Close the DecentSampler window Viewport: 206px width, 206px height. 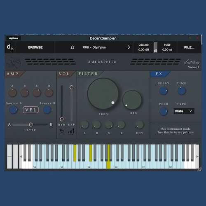tap(197, 38)
